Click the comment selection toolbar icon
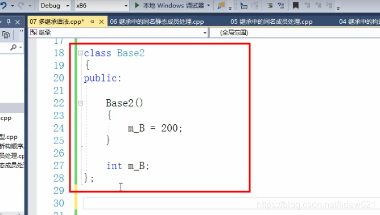 pos(244,5)
